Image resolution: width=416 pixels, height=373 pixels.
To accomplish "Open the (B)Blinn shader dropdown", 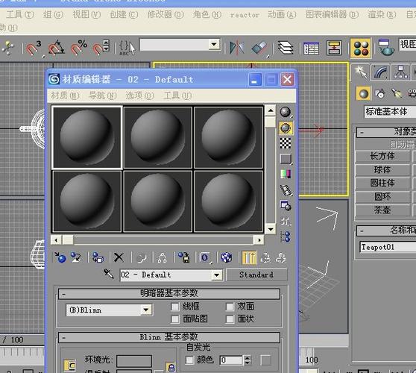I will (146, 310).
